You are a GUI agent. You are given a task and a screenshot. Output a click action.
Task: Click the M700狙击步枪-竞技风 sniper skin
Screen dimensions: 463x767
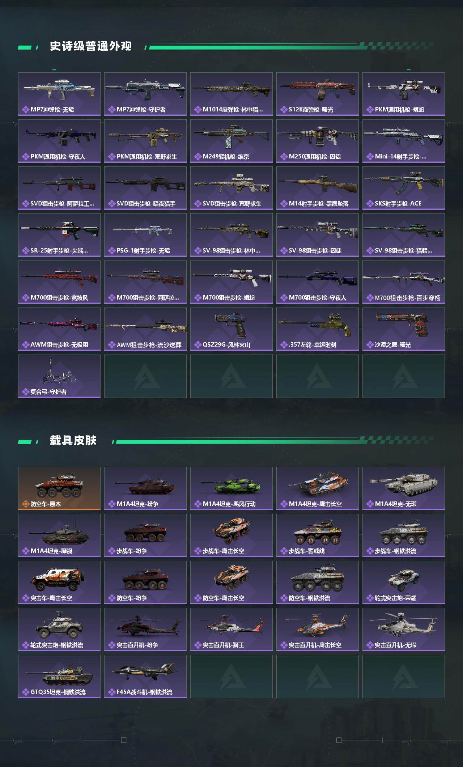pos(59,282)
